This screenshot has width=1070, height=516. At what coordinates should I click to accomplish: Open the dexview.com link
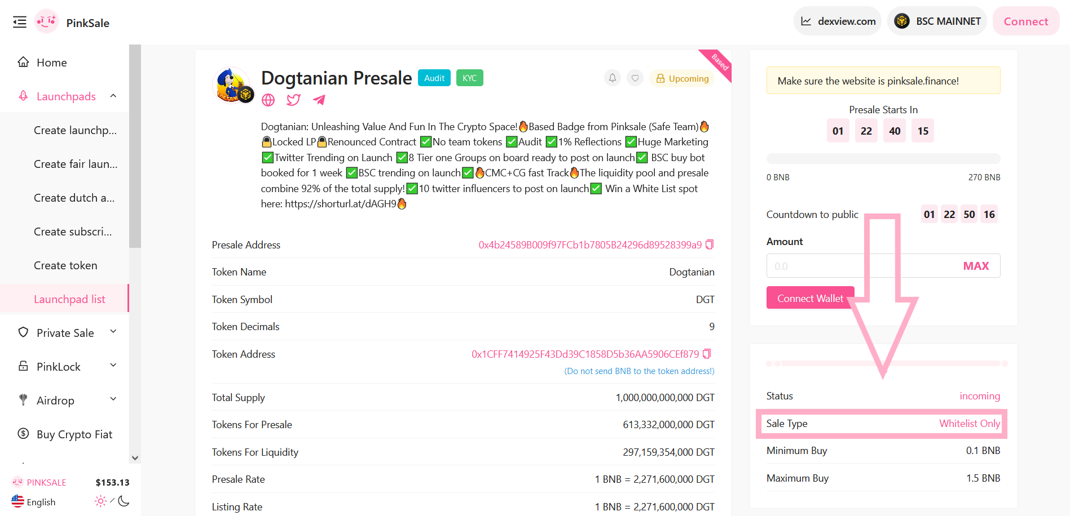tap(838, 21)
